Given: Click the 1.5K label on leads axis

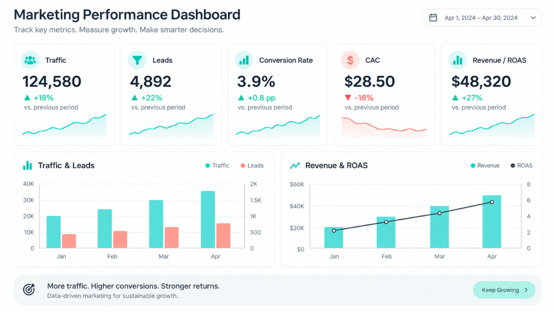Looking at the screenshot, I should coord(256,200).
